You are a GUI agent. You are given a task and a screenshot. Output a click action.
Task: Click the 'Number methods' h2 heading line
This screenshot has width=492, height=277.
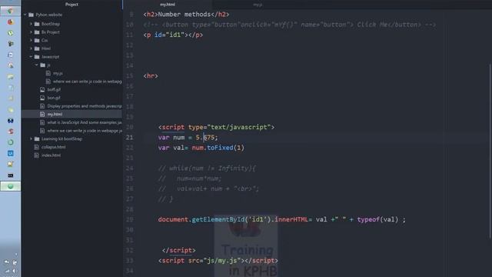(186, 15)
